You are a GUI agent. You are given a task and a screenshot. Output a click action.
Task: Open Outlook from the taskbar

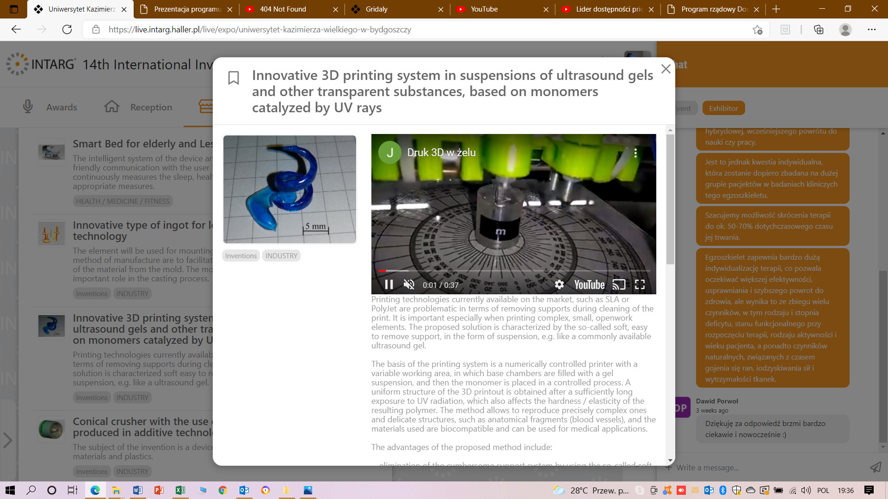244,490
